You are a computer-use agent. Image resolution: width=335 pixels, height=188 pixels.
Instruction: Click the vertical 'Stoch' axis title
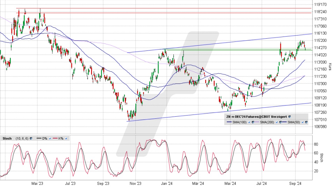tap(322, 157)
